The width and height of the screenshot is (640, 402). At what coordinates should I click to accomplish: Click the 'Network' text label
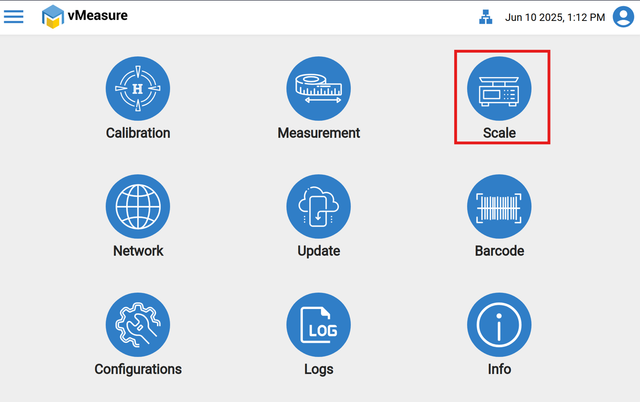click(x=138, y=251)
